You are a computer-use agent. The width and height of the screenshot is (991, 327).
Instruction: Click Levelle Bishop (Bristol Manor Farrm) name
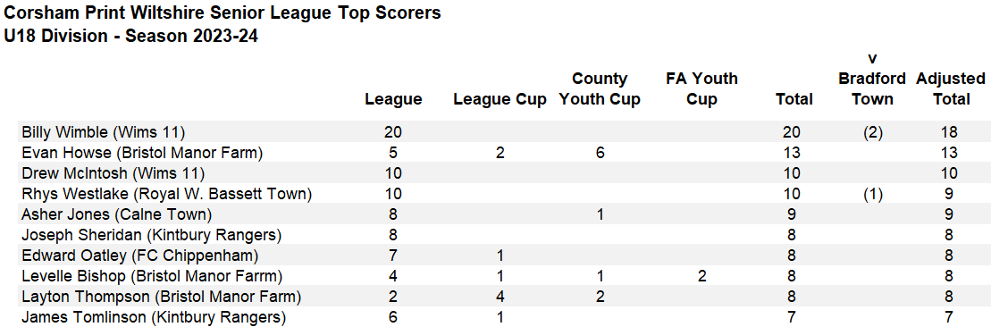152,276
